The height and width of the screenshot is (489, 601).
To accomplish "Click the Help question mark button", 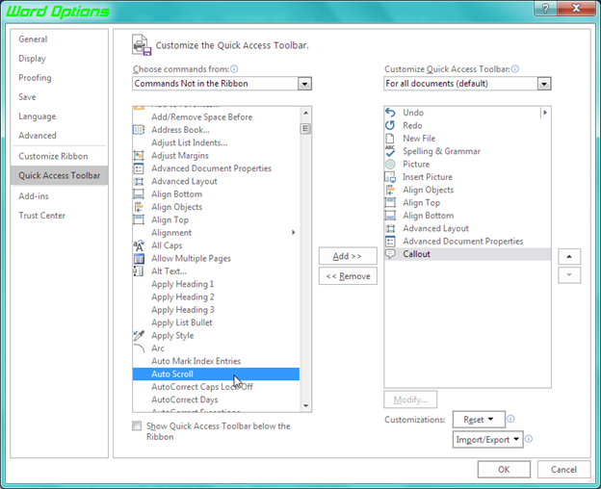I will pos(546,8).
